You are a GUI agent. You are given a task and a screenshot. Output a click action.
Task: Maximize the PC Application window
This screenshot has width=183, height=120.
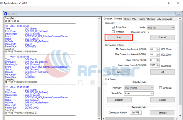click(x=169, y=3)
